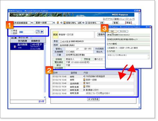
Task: Click arrow icon after 作成依頼登録 step
Action: pyautogui.click(x=32, y=23)
